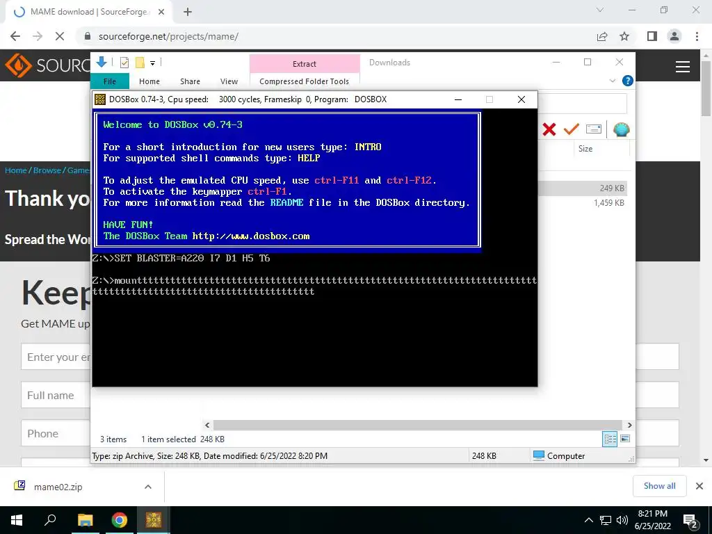This screenshot has height=534, width=712.
Task: Sort by the Size column header
Action: pyautogui.click(x=585, y=149)
